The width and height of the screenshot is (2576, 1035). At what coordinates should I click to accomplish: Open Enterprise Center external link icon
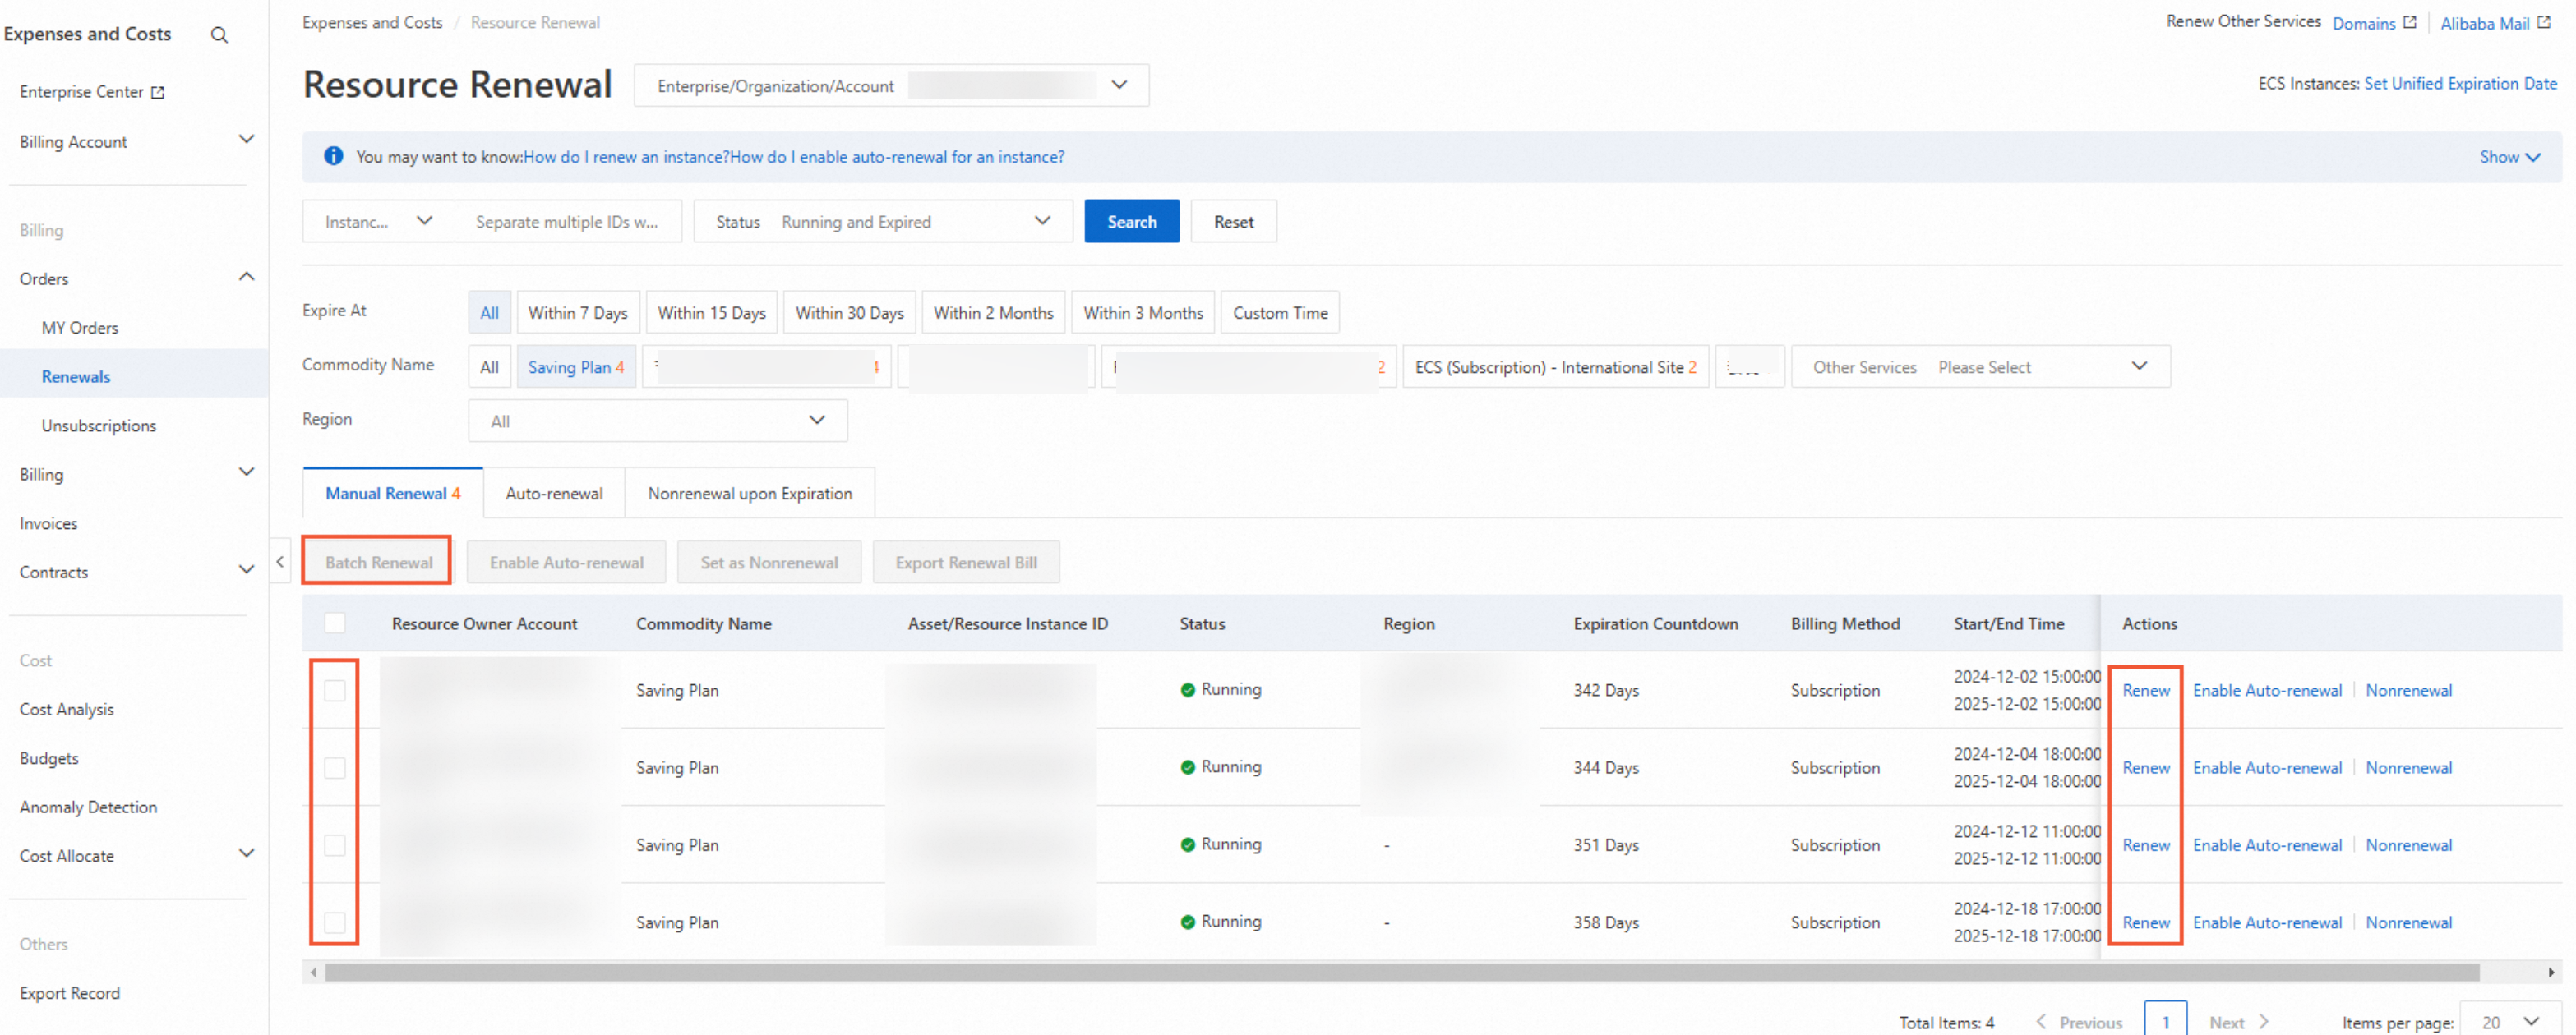coord(158,92)
